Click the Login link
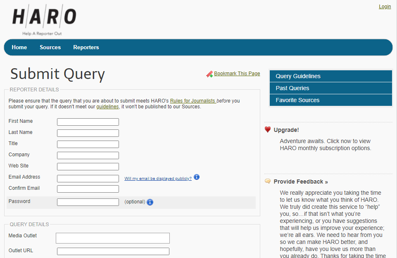397x258 pixels. (x=385, y=7)
